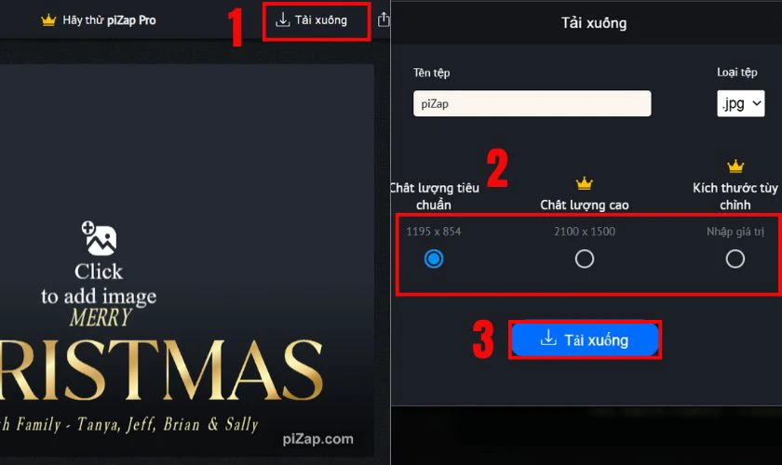The height and width of the screenshot is (465, 782).
Task: Select high quality 2100 x 1500 radio
Action: point(584,259)
